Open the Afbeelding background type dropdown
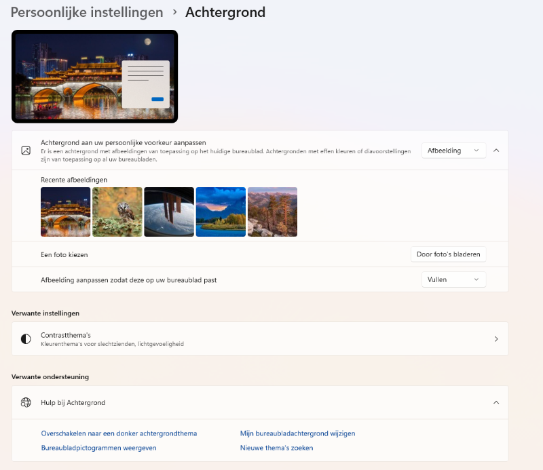 pyautogui.click(x=453, y=151)
